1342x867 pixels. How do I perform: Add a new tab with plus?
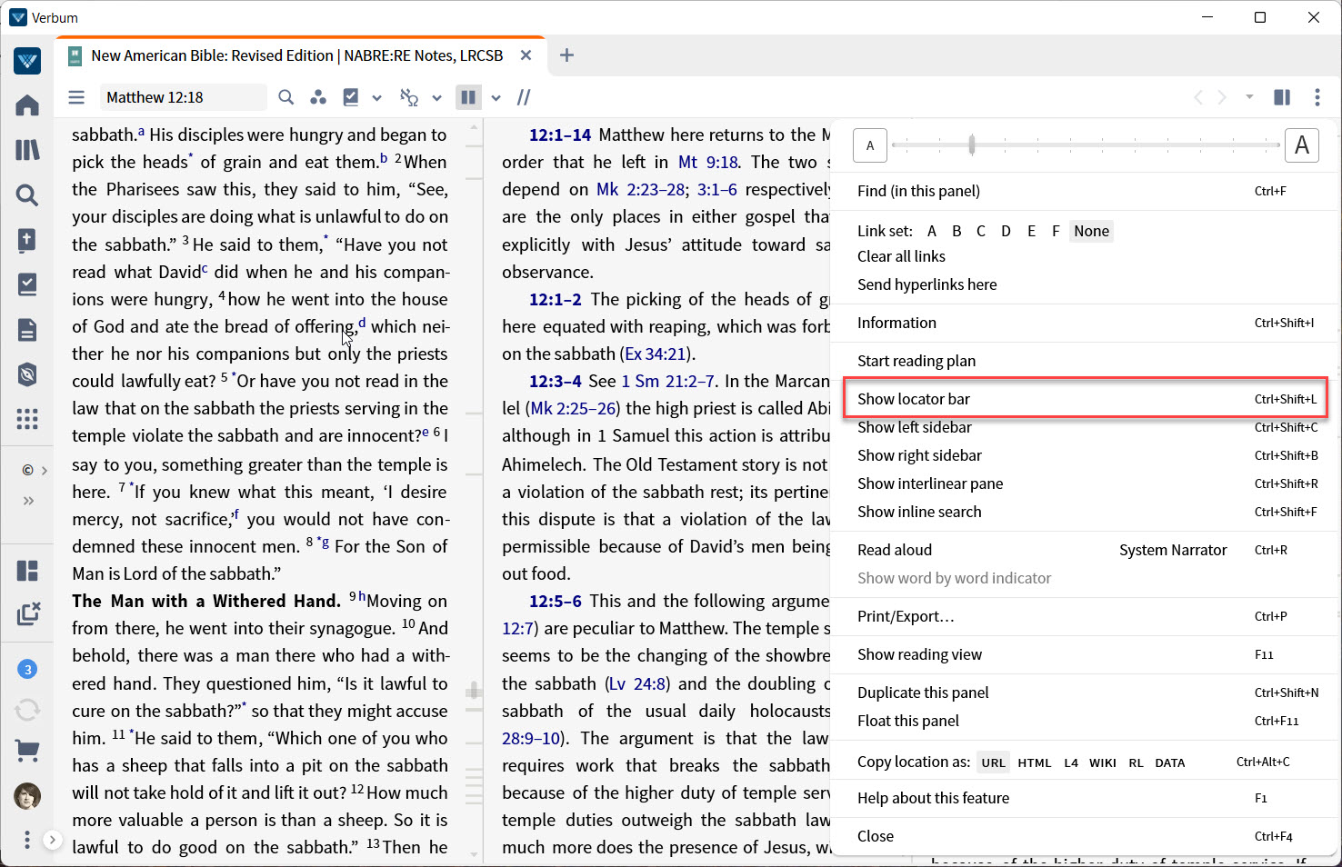(566, 55)
